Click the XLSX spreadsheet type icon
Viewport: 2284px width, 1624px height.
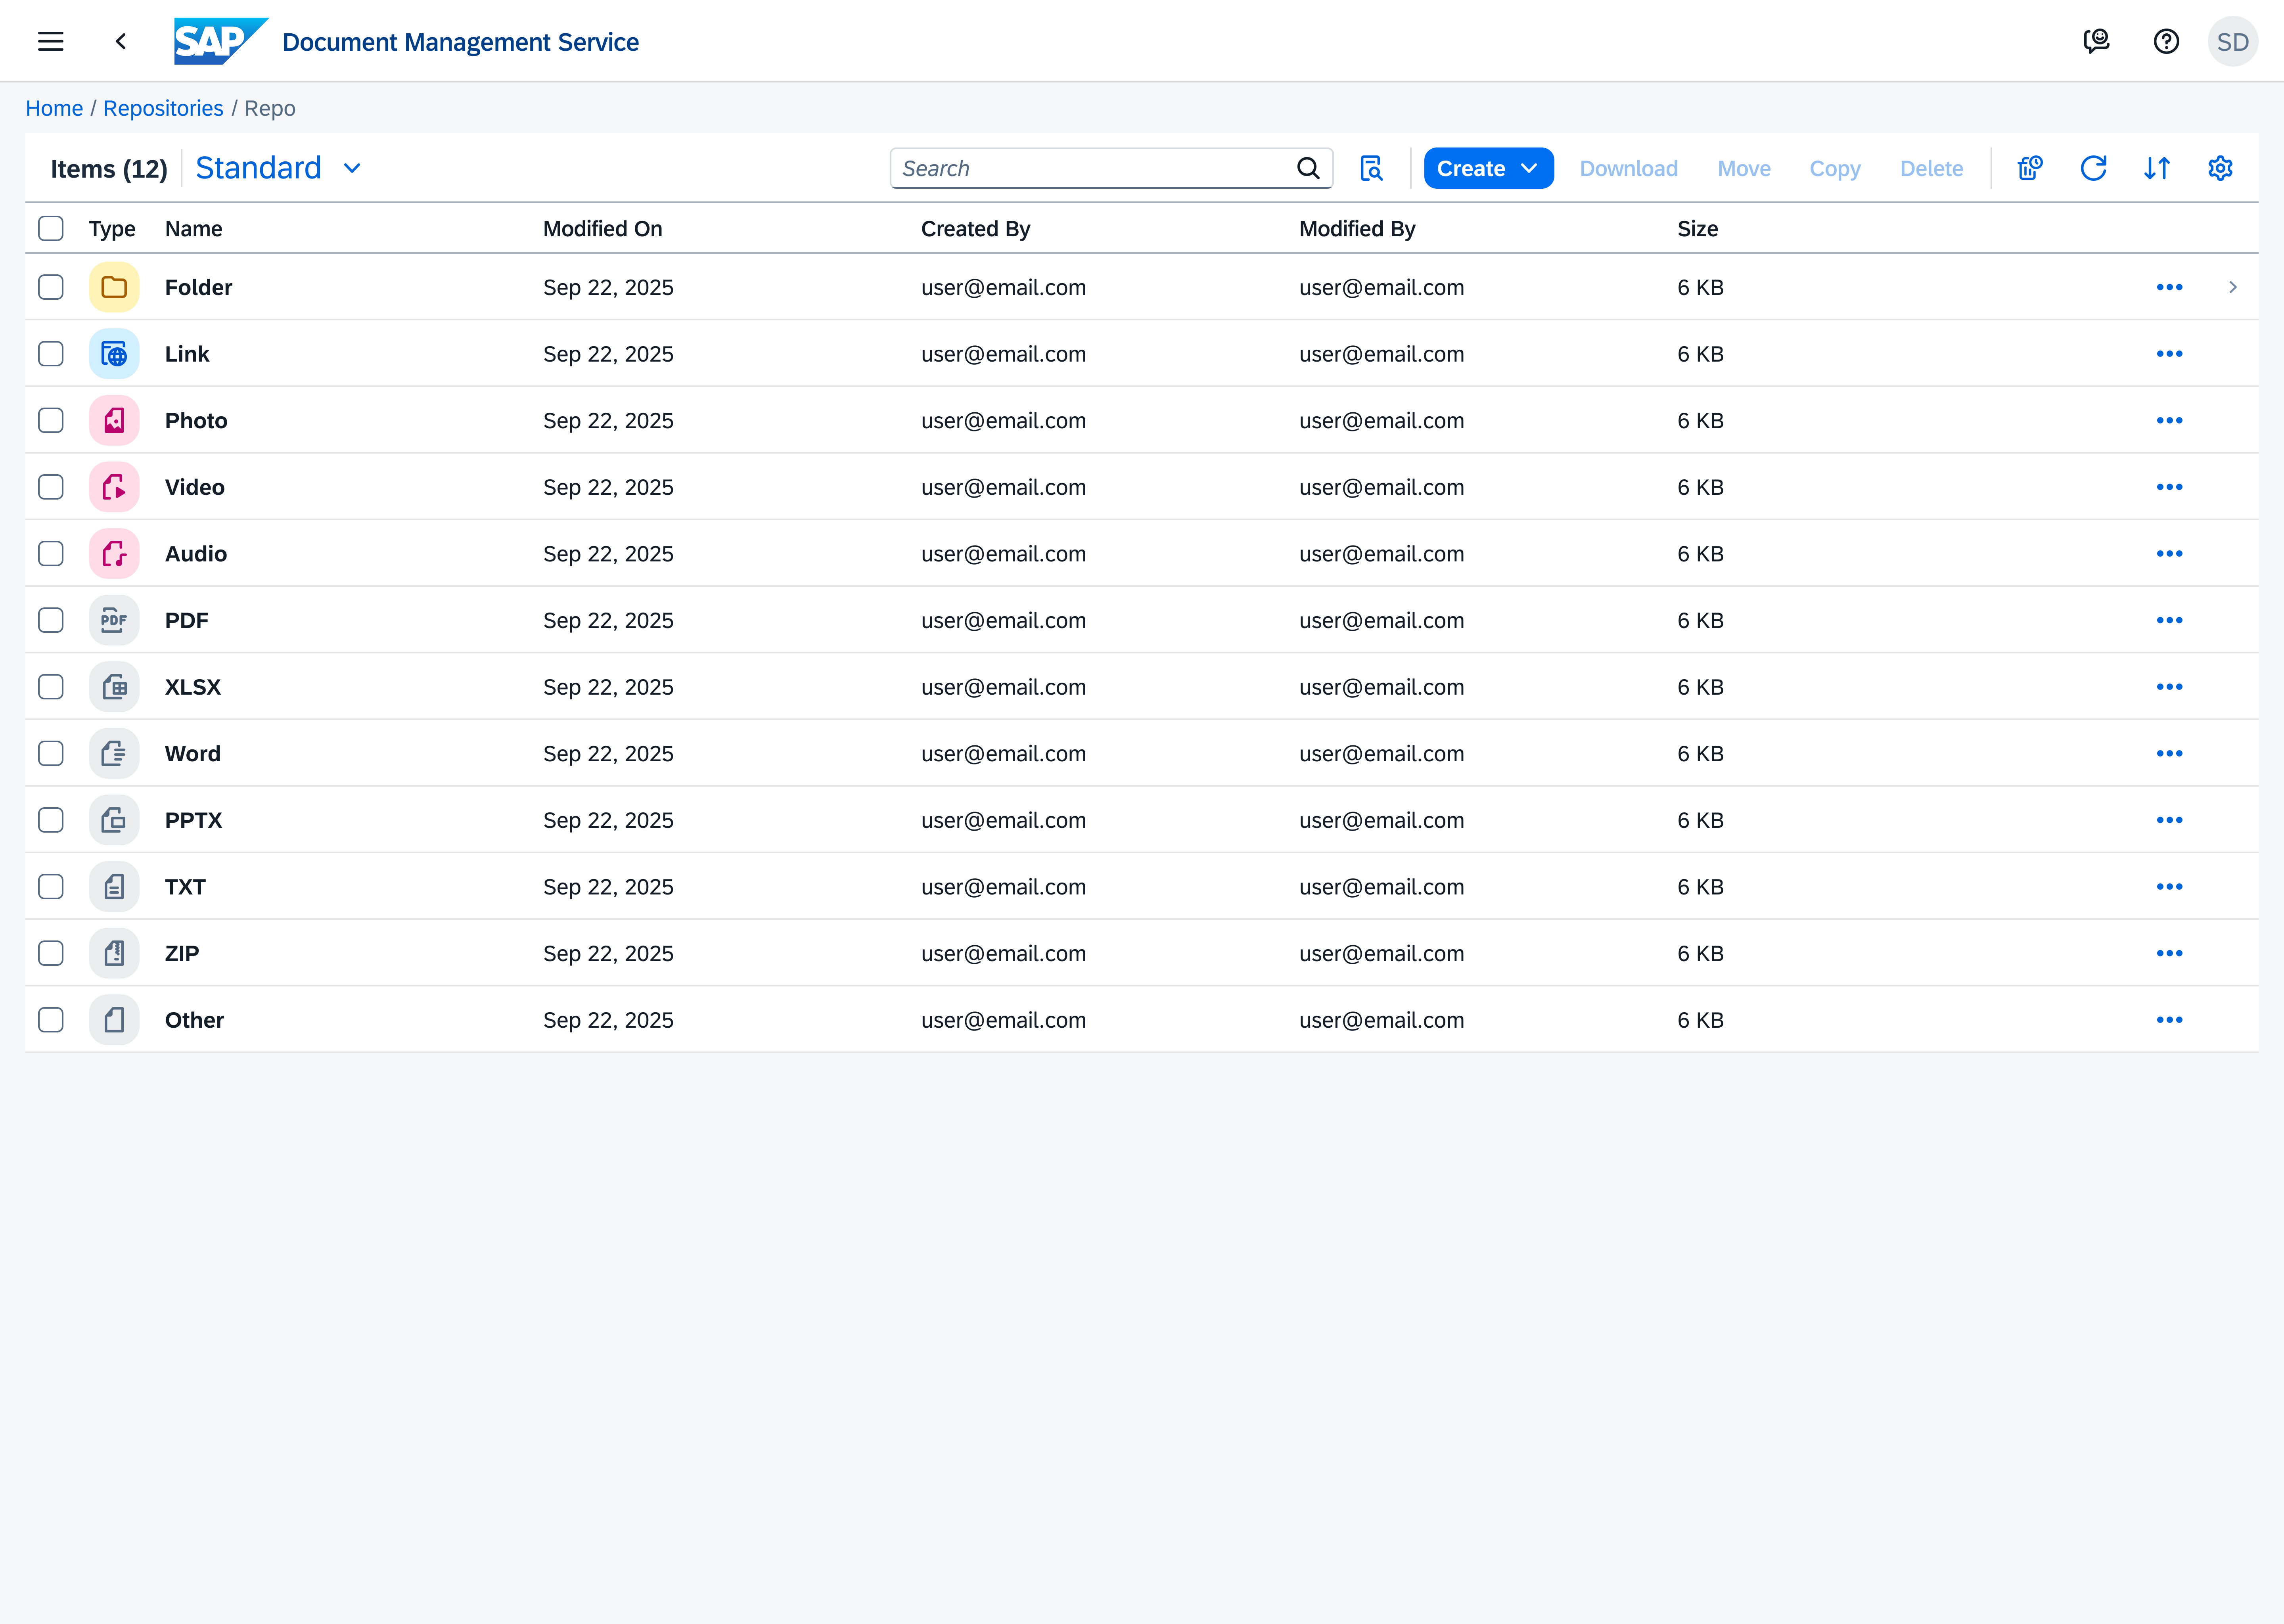[114, 687]
